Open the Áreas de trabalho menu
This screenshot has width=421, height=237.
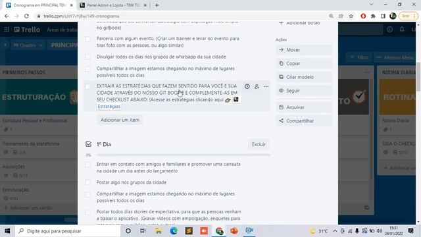click(62, 30)
